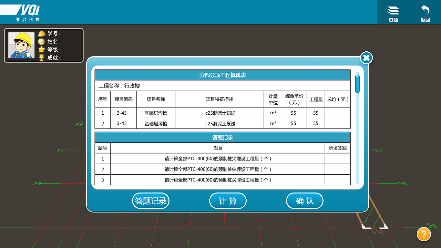Click the 总价（元） column header
This screenshot has width=441, height=248.
coord(338,99)
